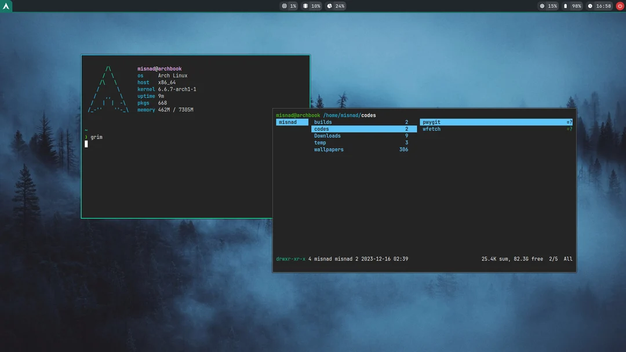This screenshot has width=626, height=352.
Task: Select the wallpapers directory with 306 items
Action: [x=329, y=149]
